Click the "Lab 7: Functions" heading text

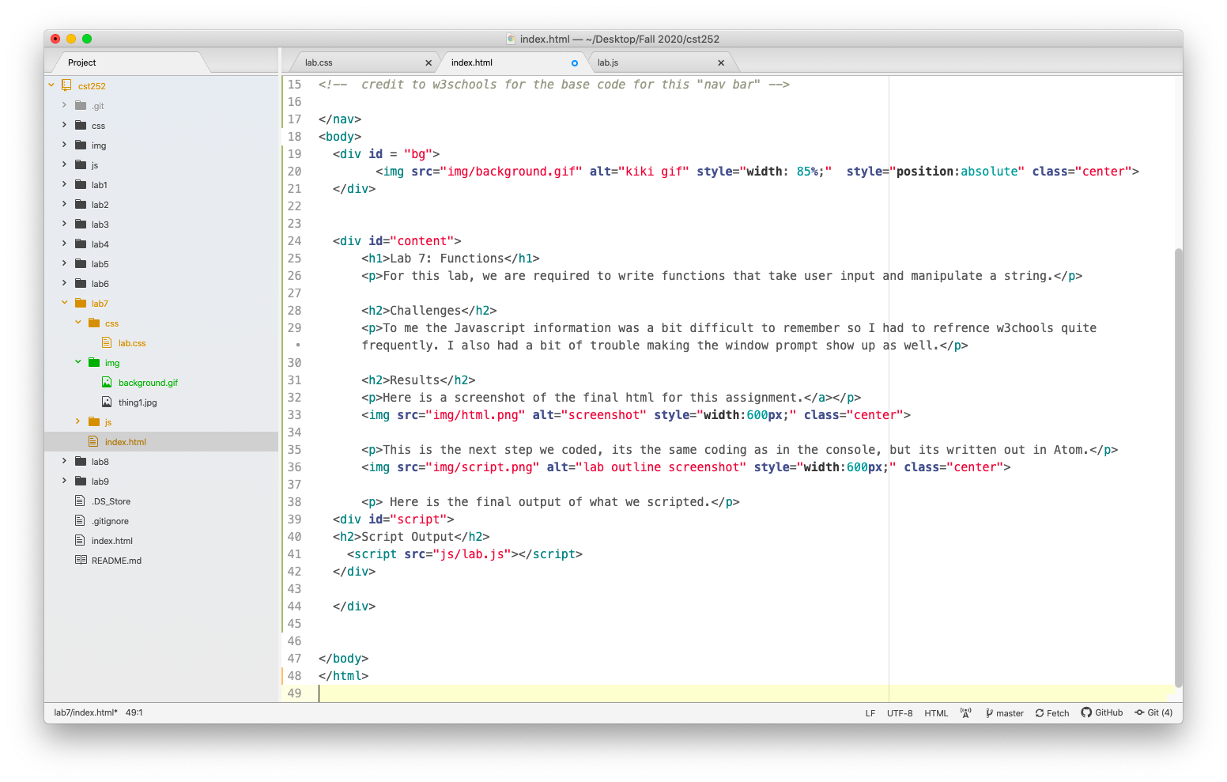point(447,259)
